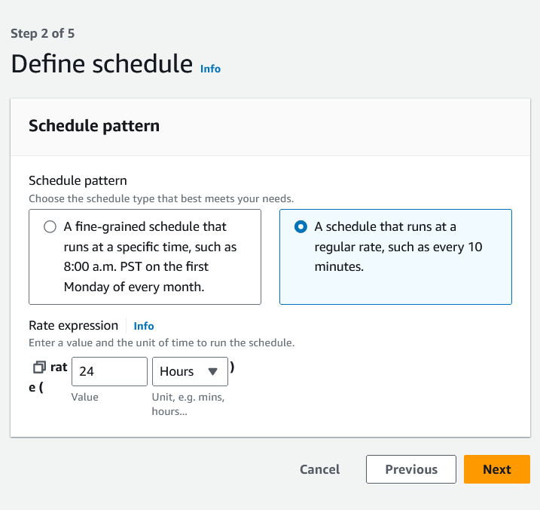Cancel the schedule creation wizard

[x=319, y=469]
